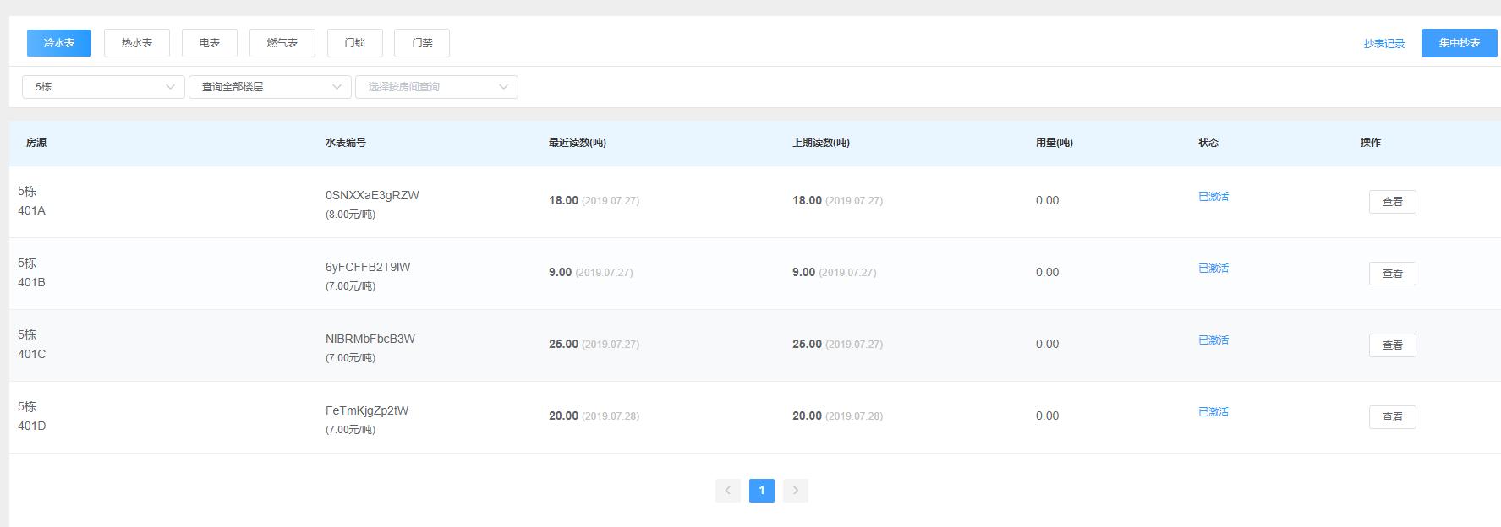Click room cell 401D
The image size is (1501, 527).
click(32, 426)
